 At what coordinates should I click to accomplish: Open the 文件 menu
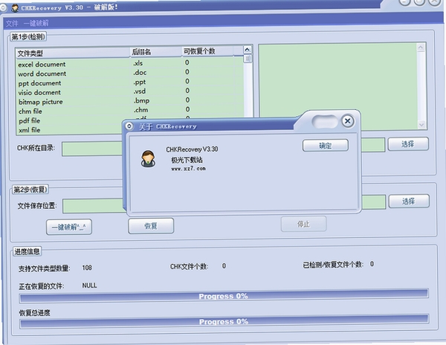coord(12,23)
